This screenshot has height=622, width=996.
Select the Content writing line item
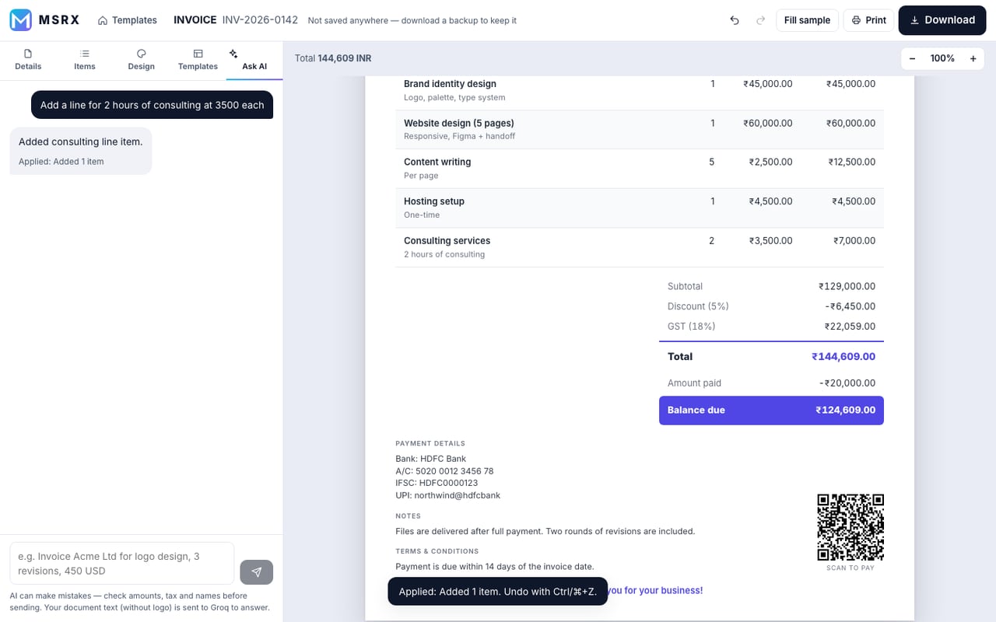coord(640,168)
